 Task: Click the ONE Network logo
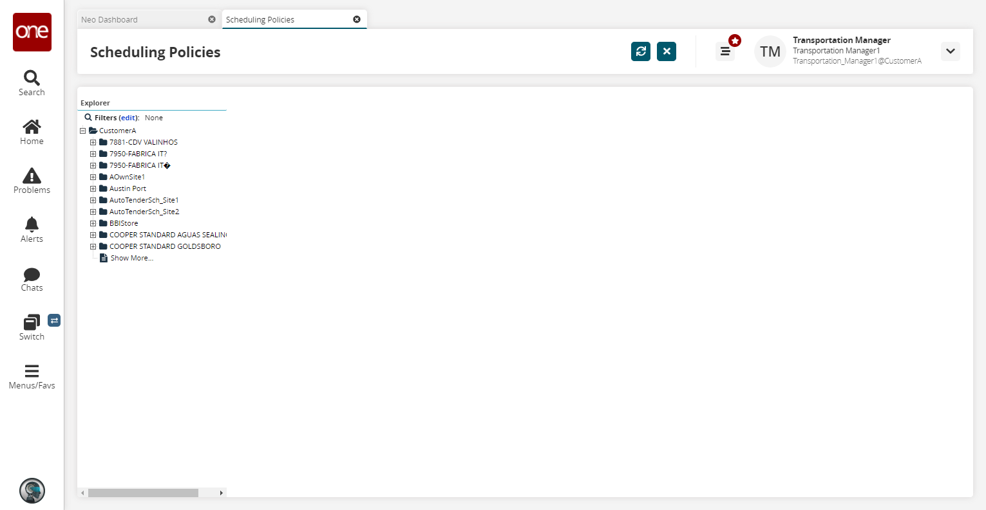click(32, 32)
